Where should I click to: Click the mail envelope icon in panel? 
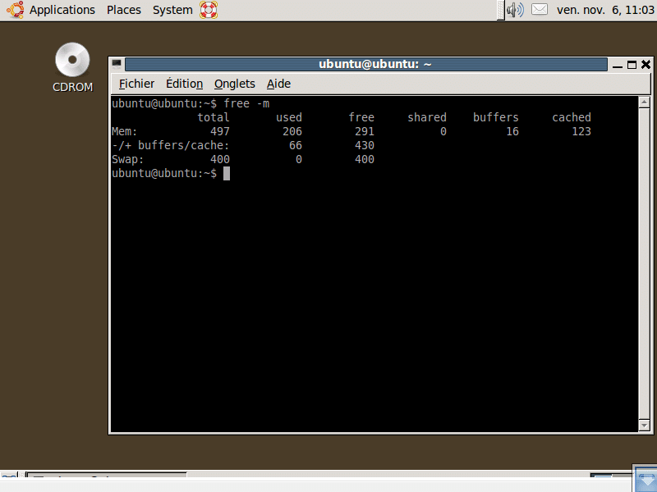(540, 9)
